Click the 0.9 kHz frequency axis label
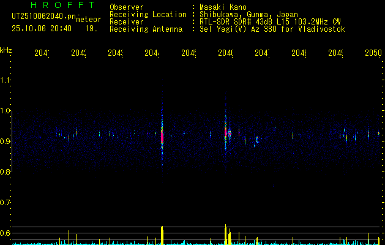 (x=5, y=141)
